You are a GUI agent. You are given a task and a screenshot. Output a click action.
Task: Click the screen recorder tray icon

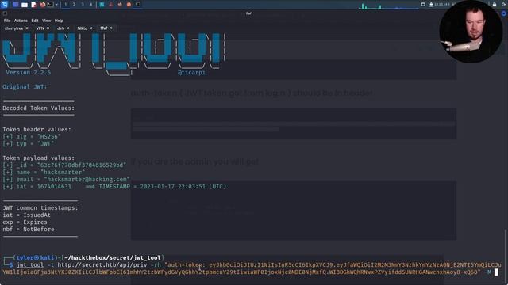[423, 5]
